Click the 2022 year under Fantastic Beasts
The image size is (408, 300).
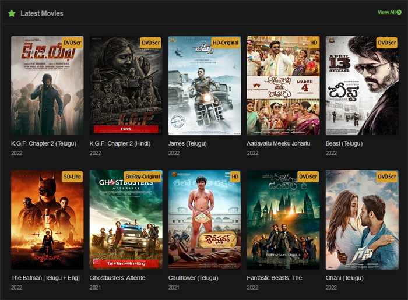252,288
